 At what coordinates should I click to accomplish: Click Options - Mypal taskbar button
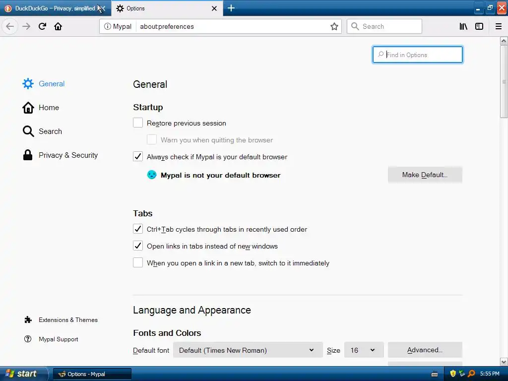92,374
